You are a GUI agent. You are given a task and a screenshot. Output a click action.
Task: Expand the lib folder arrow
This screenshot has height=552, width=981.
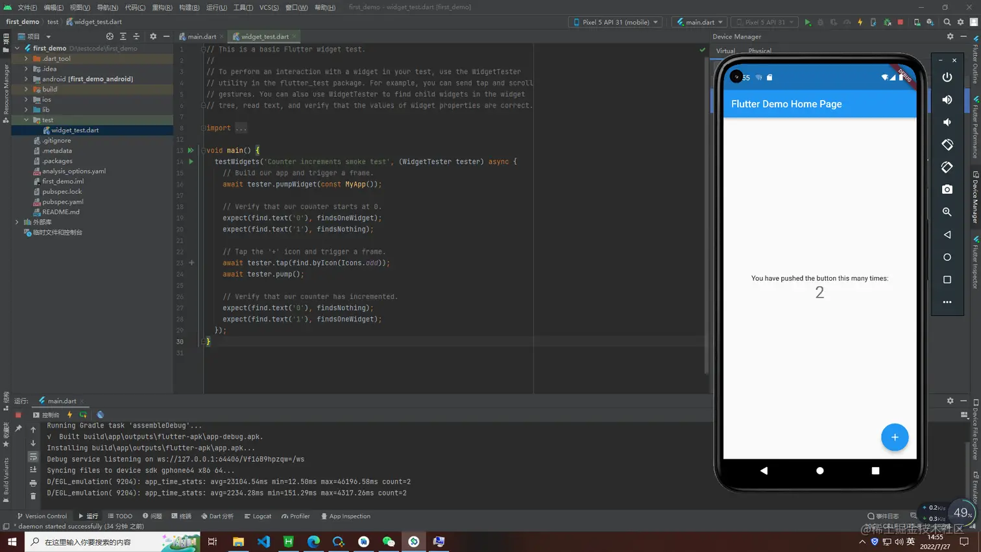(26, 110)
